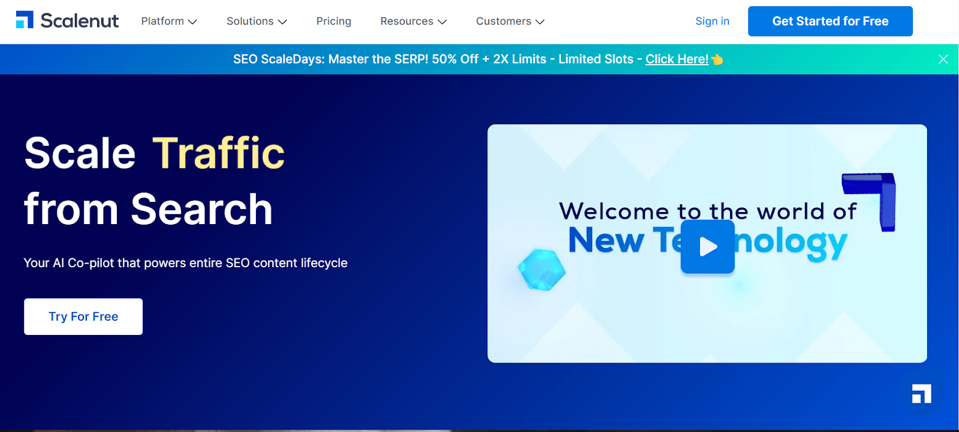This screenshot has height=432, width=959.
Task: Dismiss the SEO ScaleDays promo banner
Action: 943,59
